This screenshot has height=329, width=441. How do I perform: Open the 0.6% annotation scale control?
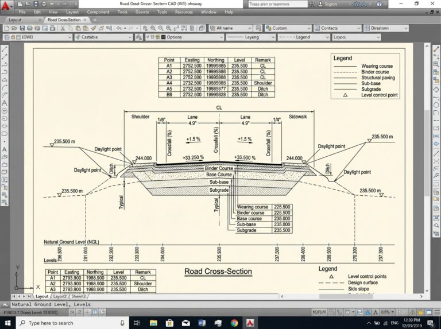[387, 312]
